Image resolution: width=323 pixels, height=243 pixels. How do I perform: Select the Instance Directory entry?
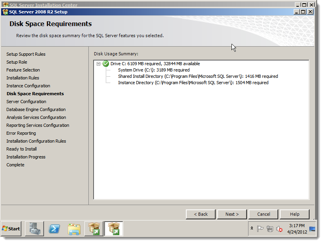tap(193, 83)
